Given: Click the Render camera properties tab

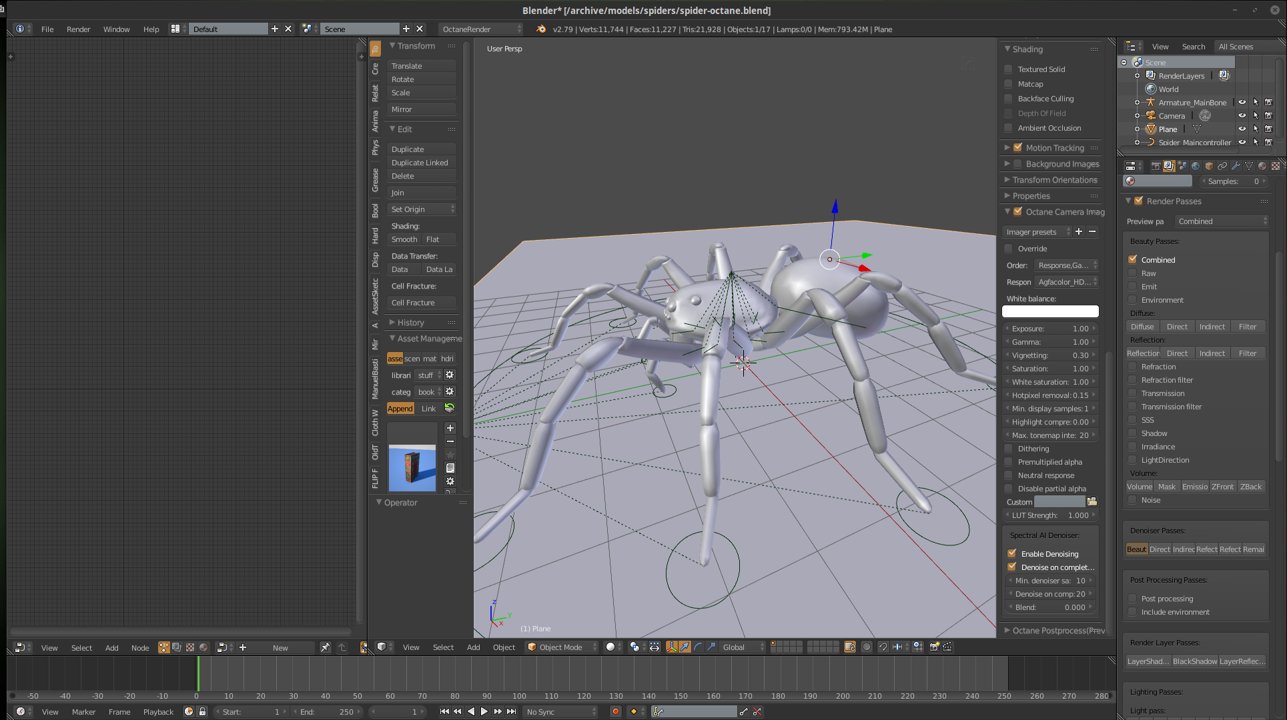Looking at the screenshot, I should (1156, 166).
